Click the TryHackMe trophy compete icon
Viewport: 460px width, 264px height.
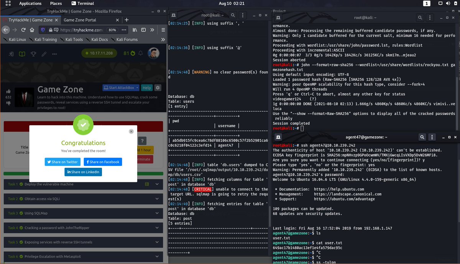point(33,53)
